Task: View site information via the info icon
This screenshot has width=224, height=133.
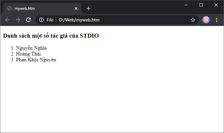Action: point(41,20)
